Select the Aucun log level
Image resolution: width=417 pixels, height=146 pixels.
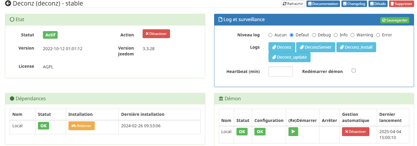coord(271,35)
